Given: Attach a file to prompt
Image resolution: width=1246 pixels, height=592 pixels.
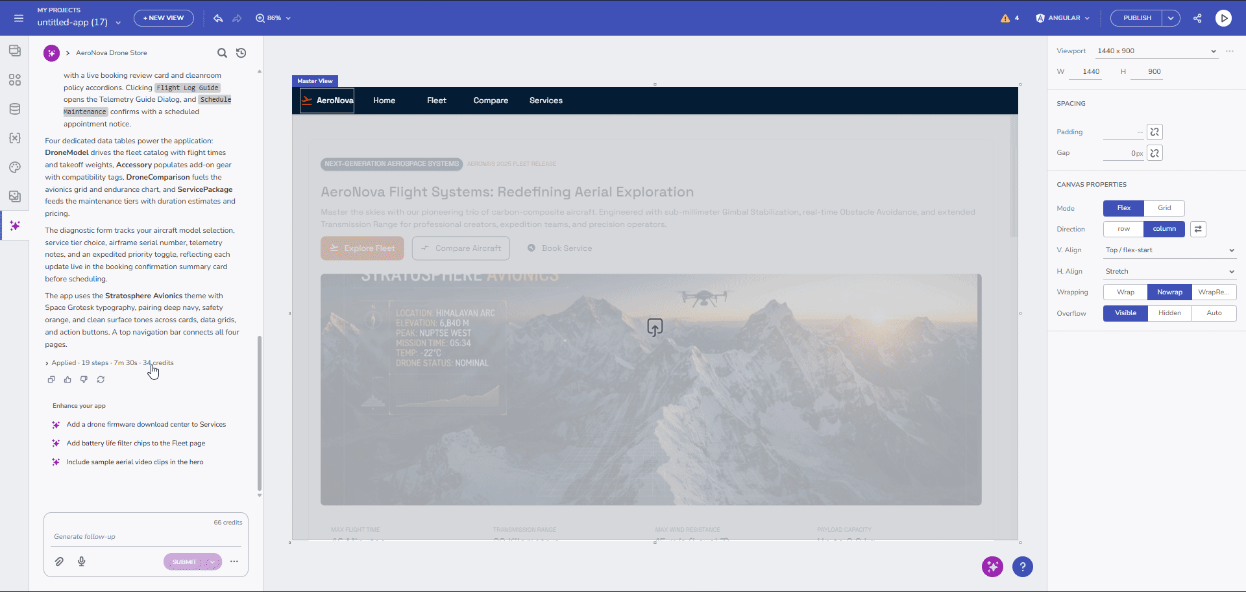Looking at the screenshot, I should point(59,562).
